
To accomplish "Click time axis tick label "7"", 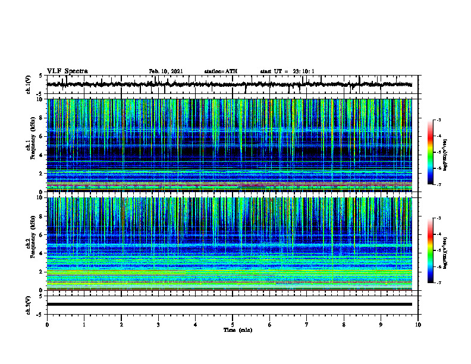I will (307, 325).
